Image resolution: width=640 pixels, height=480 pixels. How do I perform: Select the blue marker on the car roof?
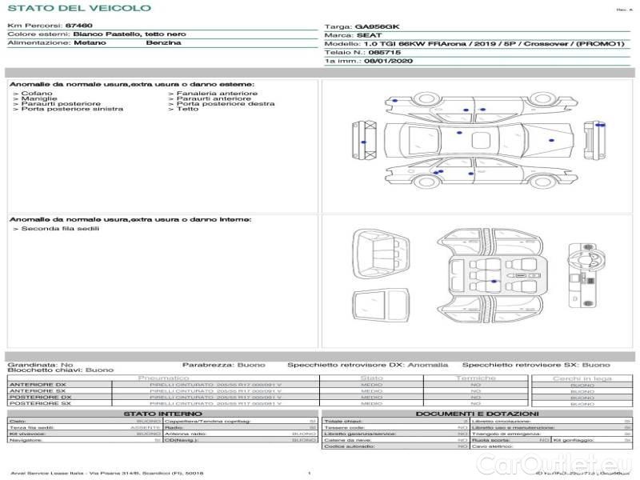click(458, 132)
